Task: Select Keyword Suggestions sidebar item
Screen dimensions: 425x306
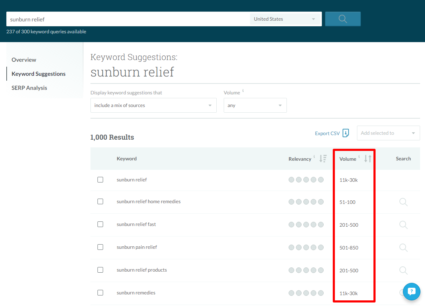Action: click(39, 74)
